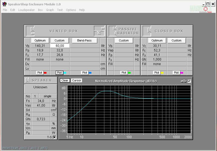Click the SpeakerShop app icon in title bar
This screenshot has width=217, height=151.
point(4,4)
